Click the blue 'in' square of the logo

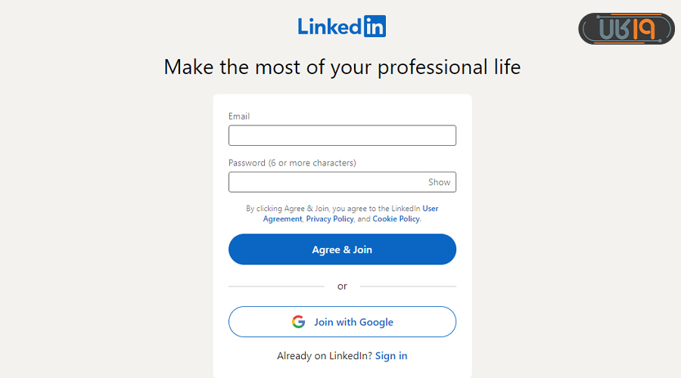375,26
